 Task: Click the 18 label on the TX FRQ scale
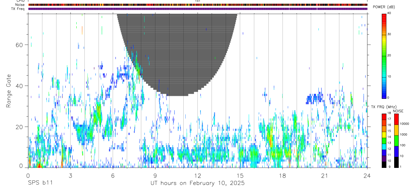(389, 113)
